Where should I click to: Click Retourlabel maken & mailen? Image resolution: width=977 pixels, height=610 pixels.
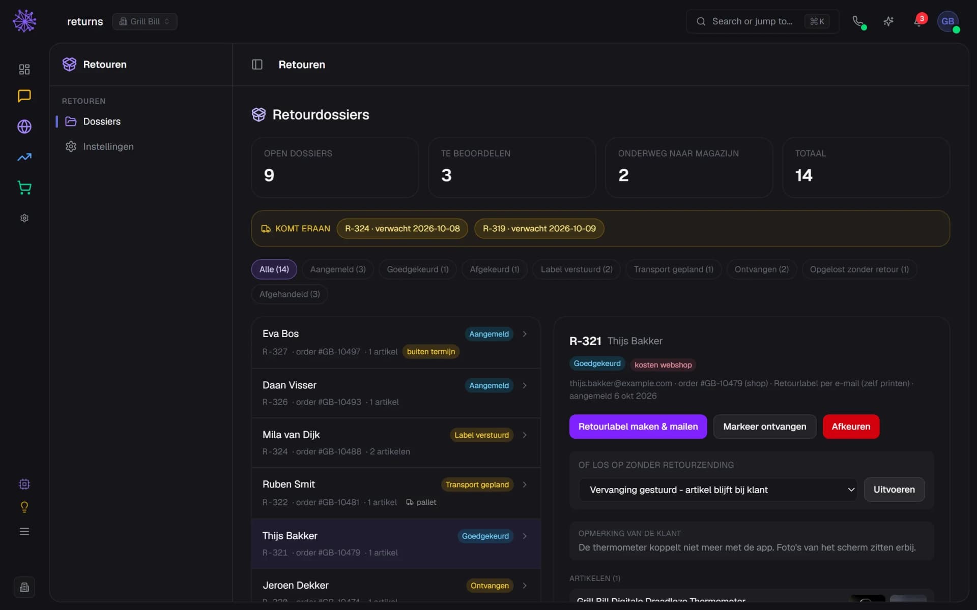[x=638, y=426]
